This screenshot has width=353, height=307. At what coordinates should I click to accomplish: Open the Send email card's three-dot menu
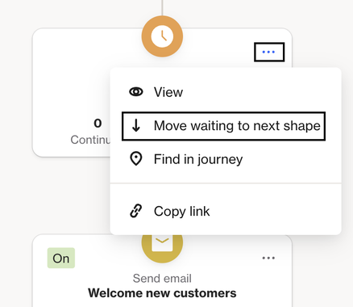click(x=268, y=258)
